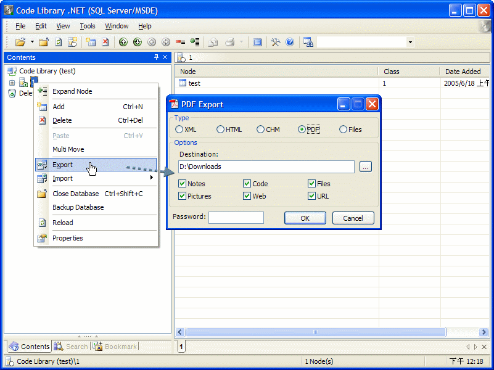Open the Edit menu
Viewport: 494px width, 370px height.
pos(41,26)
